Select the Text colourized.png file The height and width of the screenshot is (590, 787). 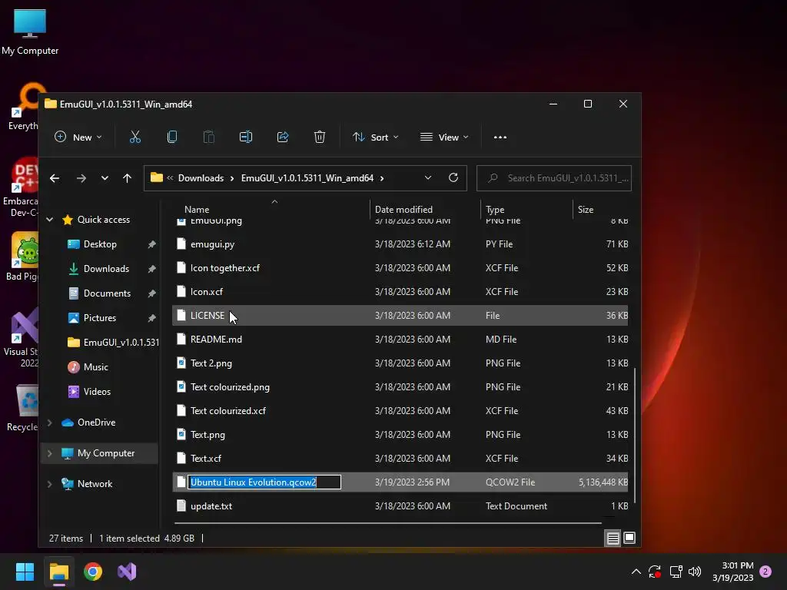pyautogui.click(x=400, y=387)
